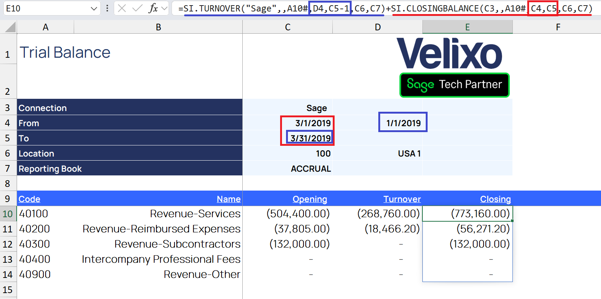The image size is (601, 299).
Task: Select the Reporting Book label cell
Action: tap(130, 168)
